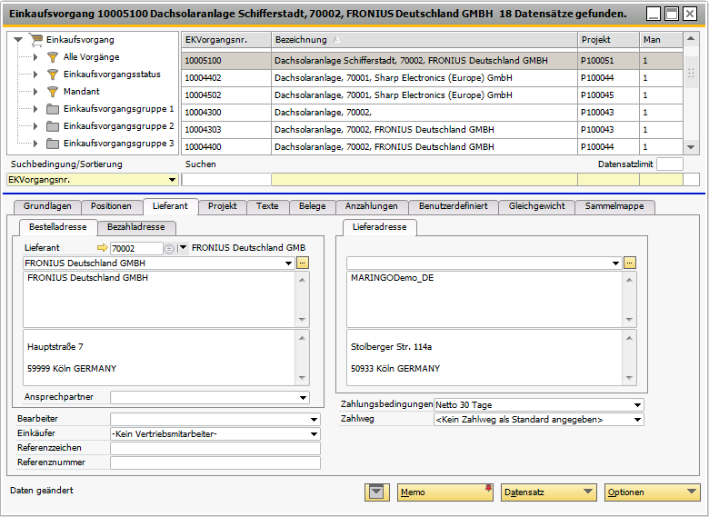The height and width of the screenshot is (517, 709).
Task: Open the Zahlungsbedingungen dropdown
Action: (x=637, y=405)
